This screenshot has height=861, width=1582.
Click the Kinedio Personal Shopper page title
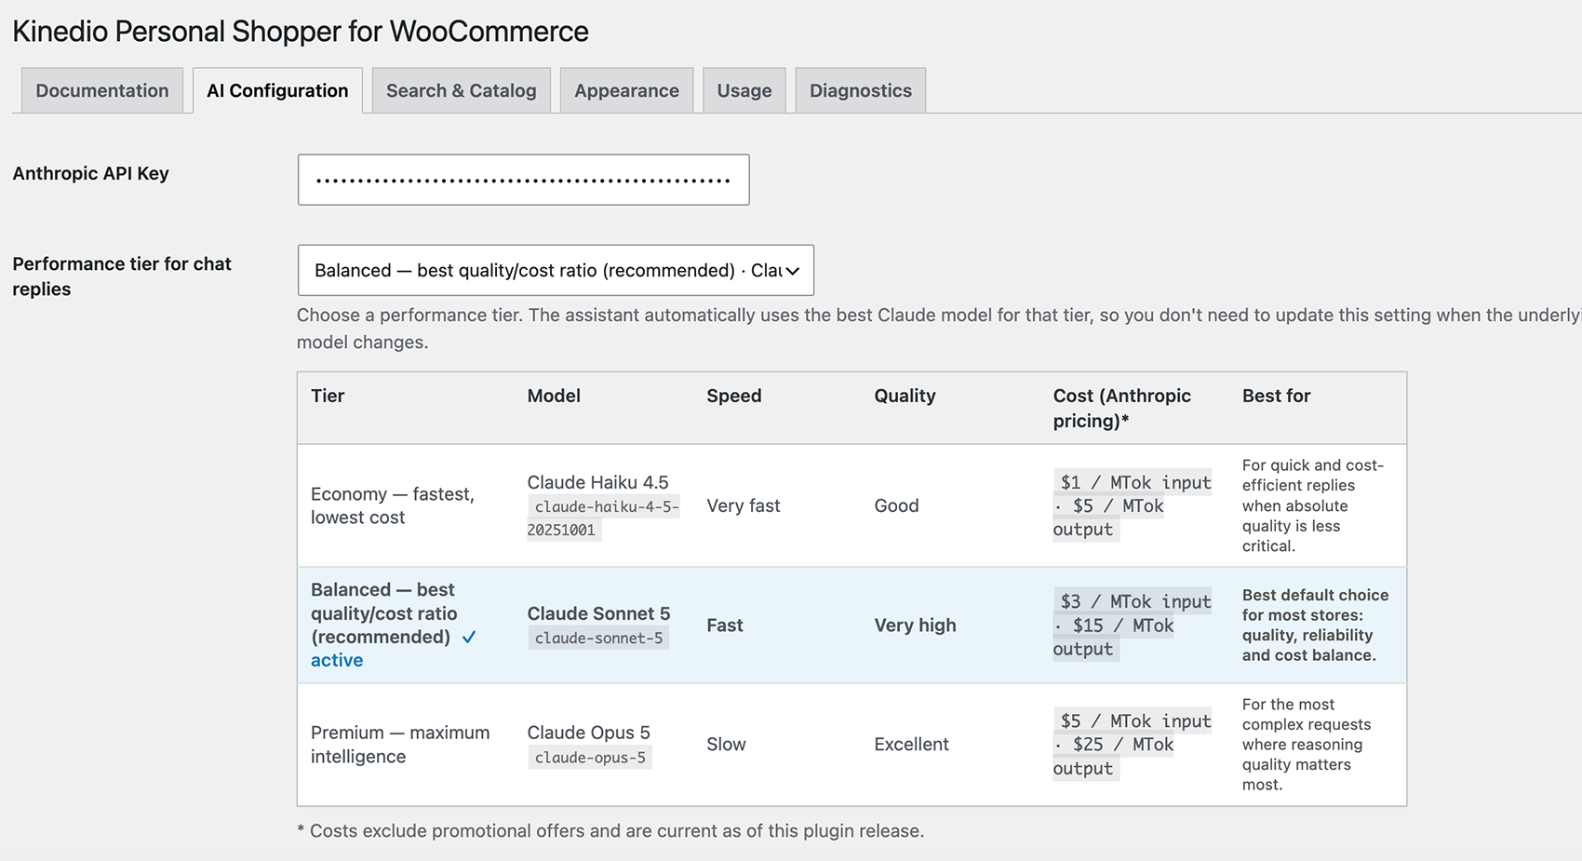(301, 31)
